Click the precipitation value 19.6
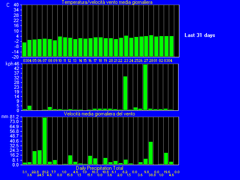The width and height of the screenshot is (240, 180). pos(167,172)
